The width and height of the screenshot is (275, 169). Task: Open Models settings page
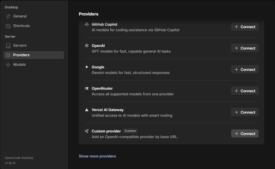tap(33, 65)
